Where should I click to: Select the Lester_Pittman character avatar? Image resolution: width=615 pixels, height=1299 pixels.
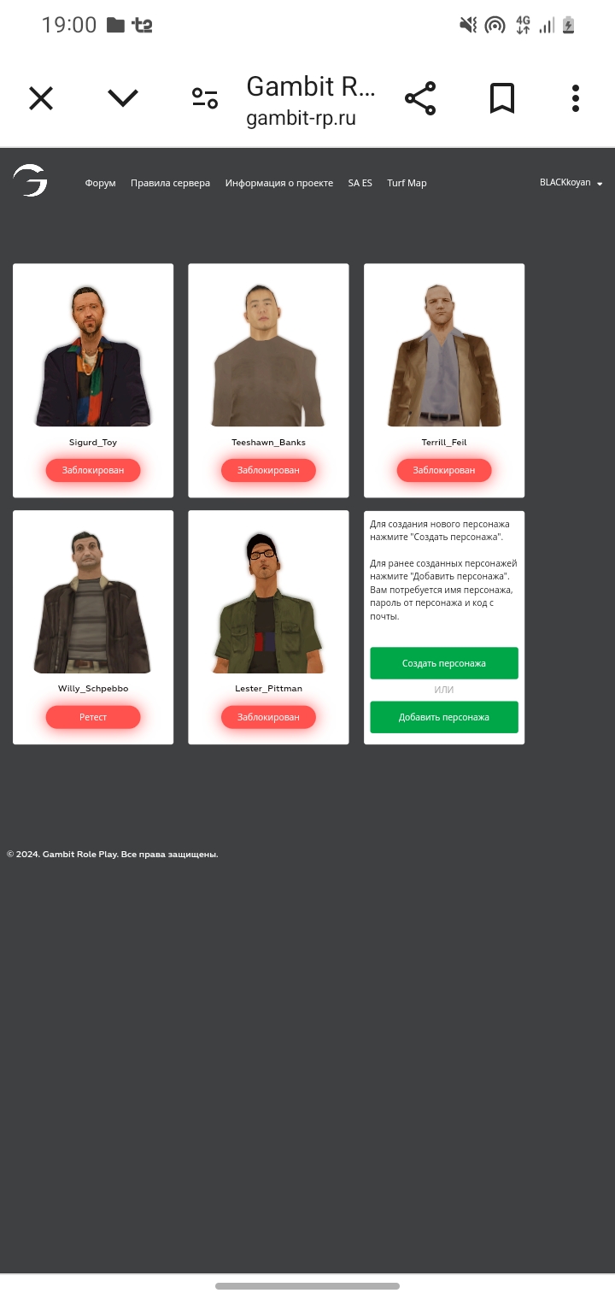268,602
